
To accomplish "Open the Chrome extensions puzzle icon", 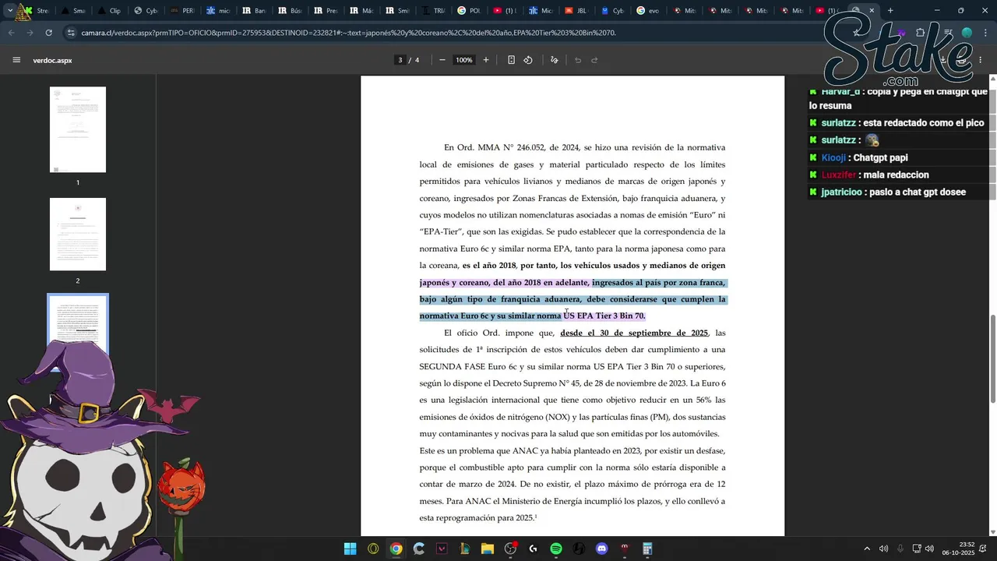I will pyautogui.click(x=921, y=33).
